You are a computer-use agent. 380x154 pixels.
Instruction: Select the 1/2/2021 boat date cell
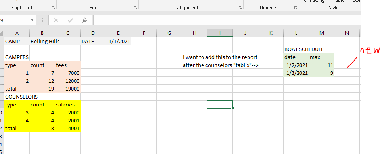click(x=296, y=65)
